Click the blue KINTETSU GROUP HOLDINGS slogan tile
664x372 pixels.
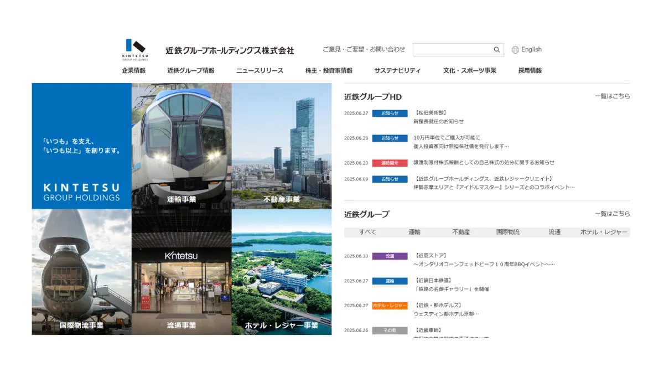82,146
